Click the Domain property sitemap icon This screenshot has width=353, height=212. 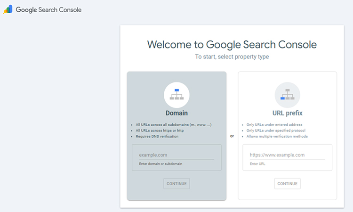click(176, 95)
